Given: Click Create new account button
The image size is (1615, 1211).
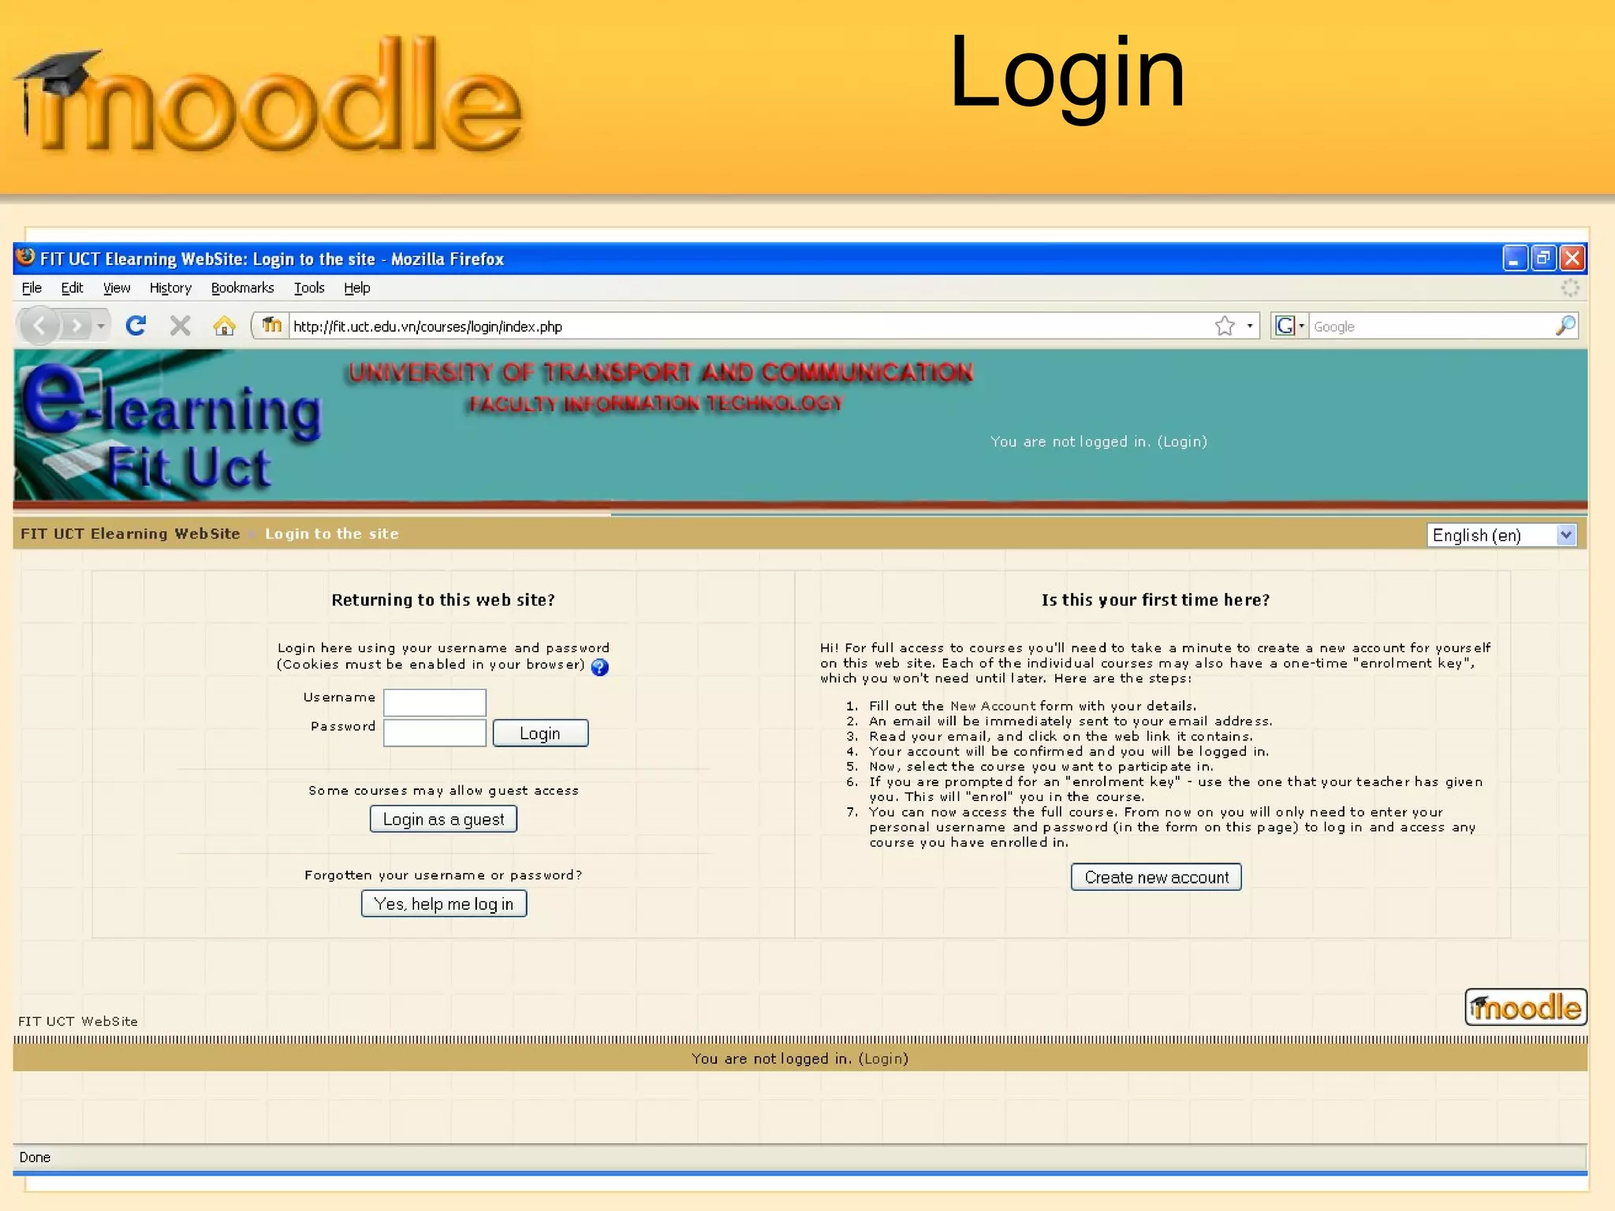Looking at the screenshot, I should coord(1156,877).
